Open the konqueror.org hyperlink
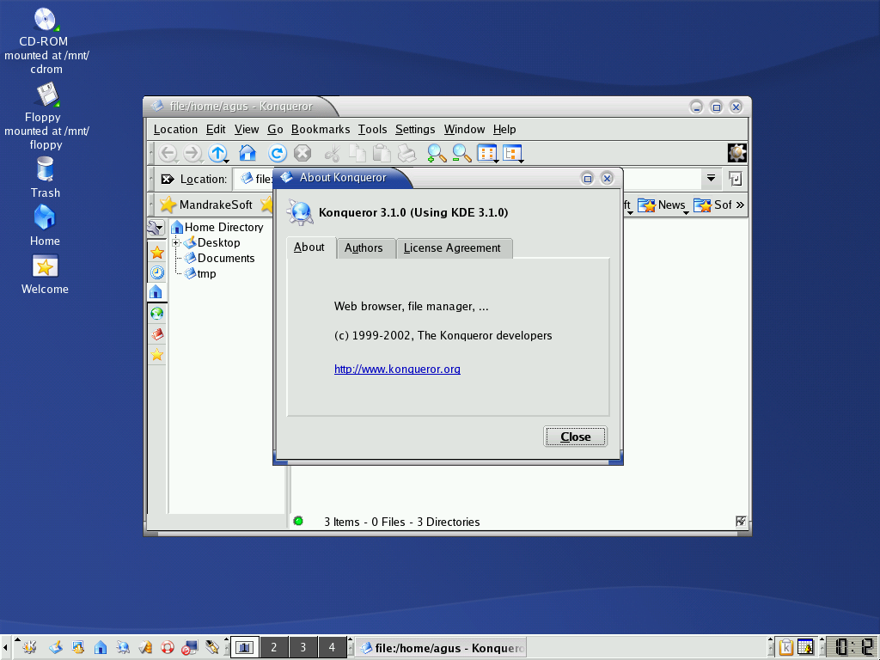The width and height of the screenshot is (880, 660). tap(397, 370)
